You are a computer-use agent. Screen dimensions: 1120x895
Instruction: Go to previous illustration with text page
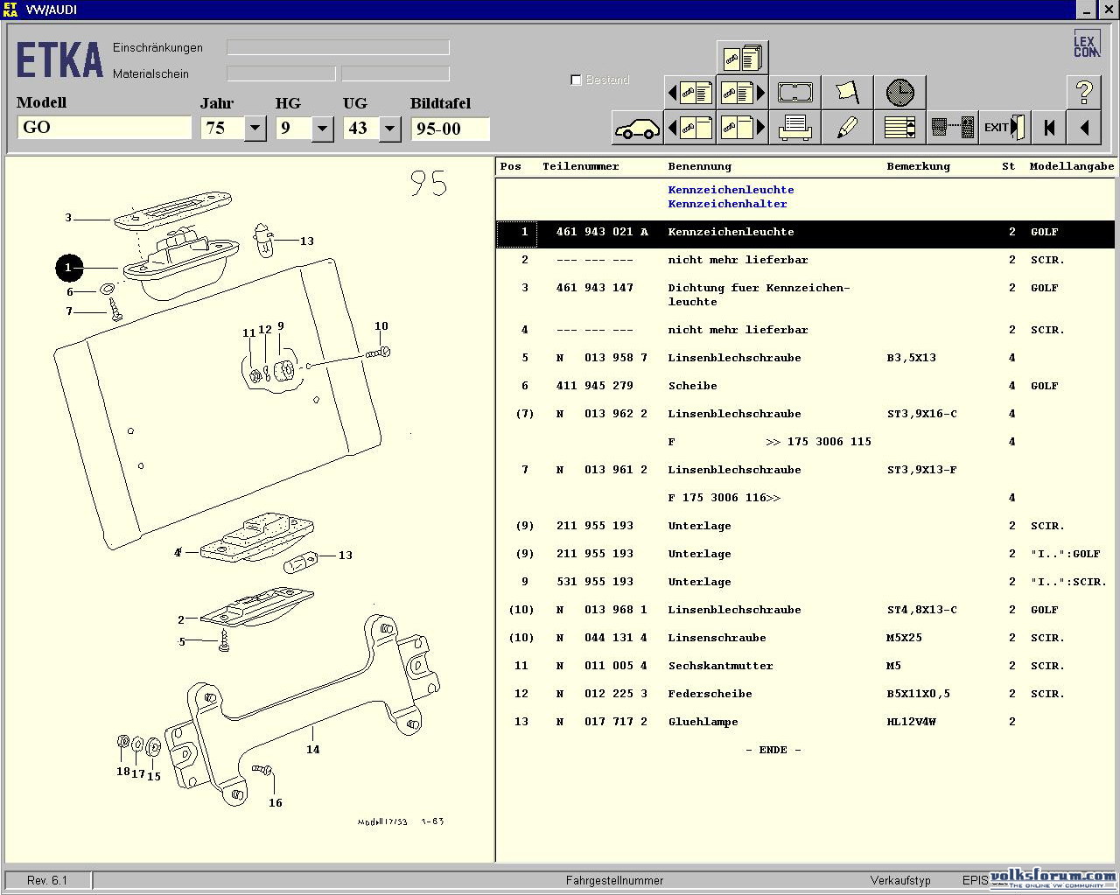[689, 92]
